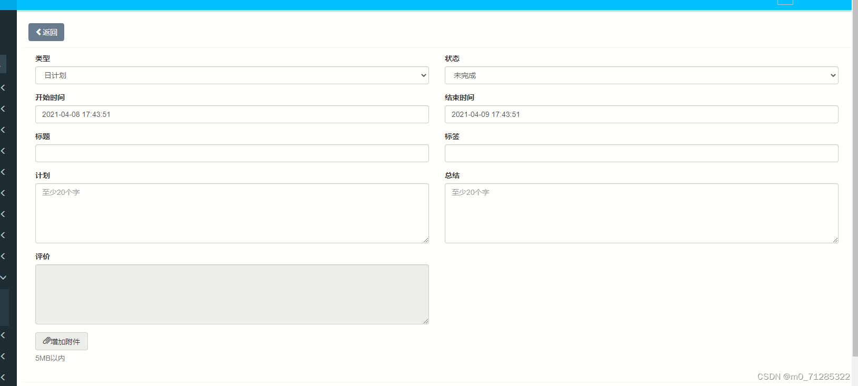The width and height of the screenshot is (858, 386).
Task: Focus the 开始时间 date field
Action: [232, 114]
